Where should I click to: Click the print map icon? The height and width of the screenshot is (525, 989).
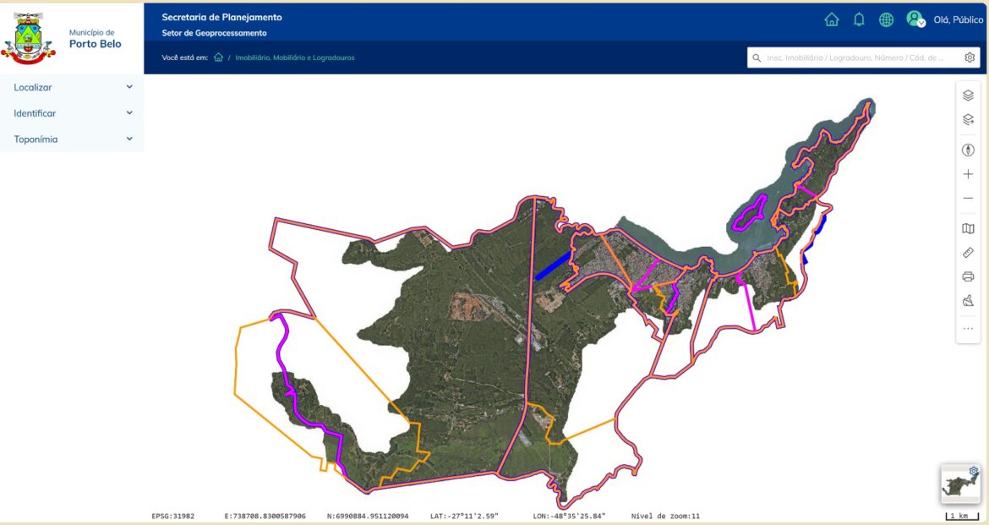[968, 276]
